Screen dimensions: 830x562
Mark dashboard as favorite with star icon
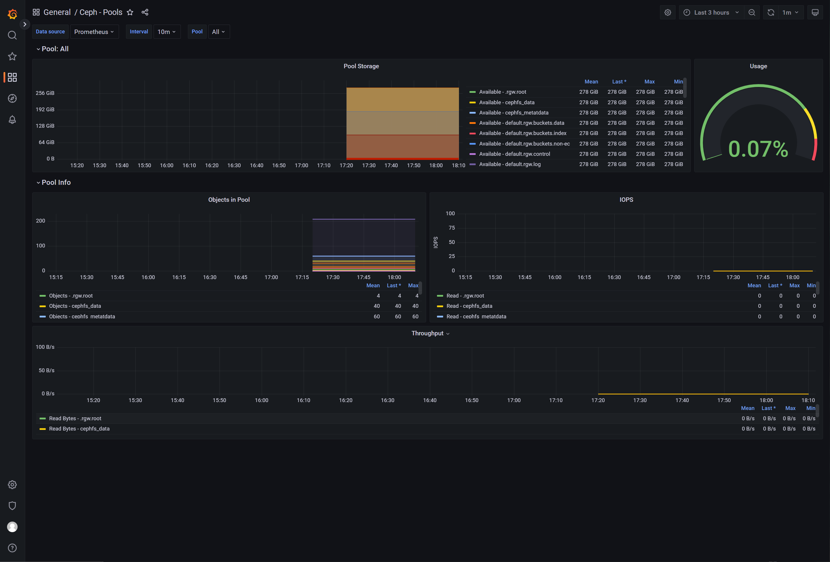coord(130,13)
